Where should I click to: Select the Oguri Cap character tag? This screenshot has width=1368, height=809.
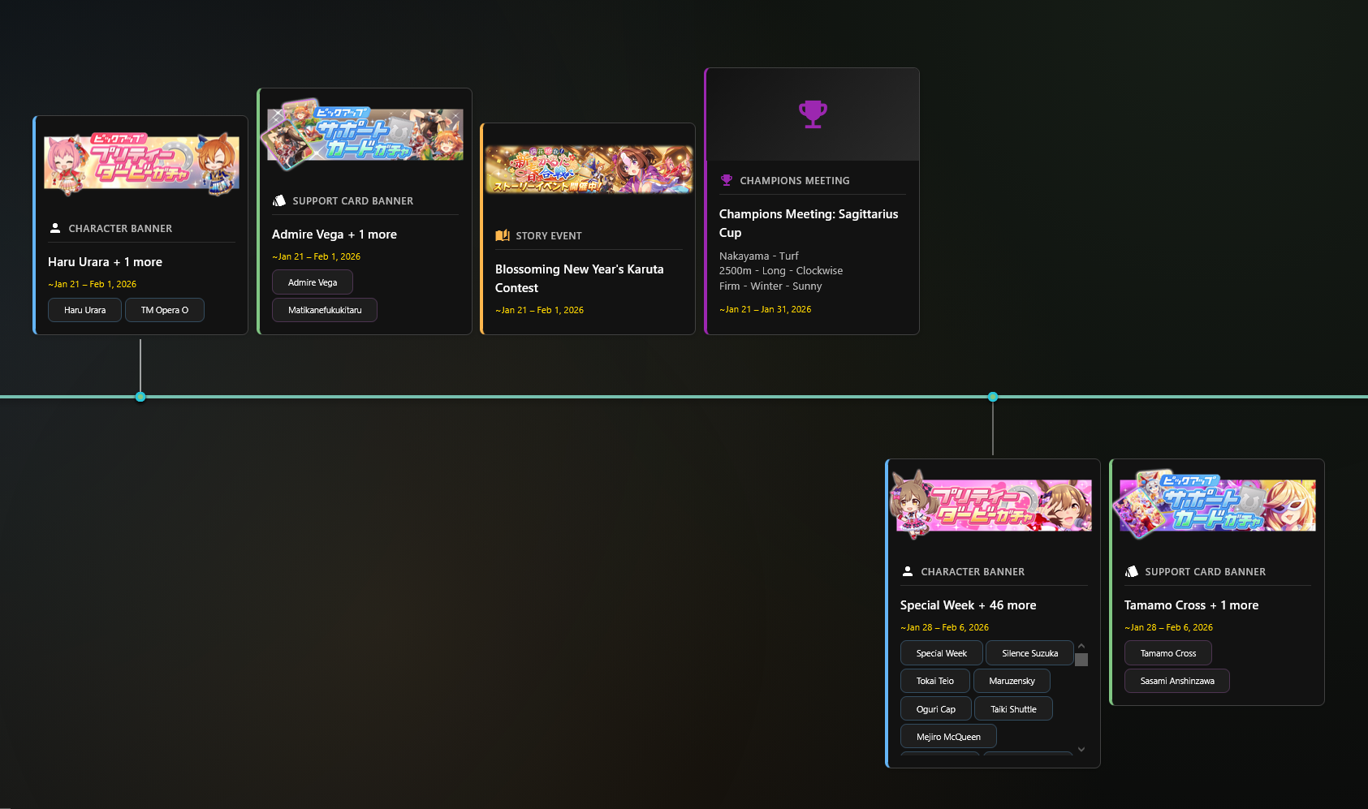click(x=936, y=709)
